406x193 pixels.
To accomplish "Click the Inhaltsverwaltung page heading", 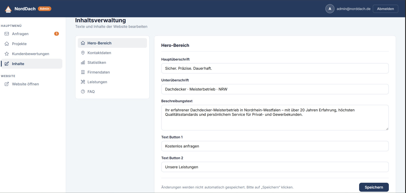I will click(x=100, y=20).
